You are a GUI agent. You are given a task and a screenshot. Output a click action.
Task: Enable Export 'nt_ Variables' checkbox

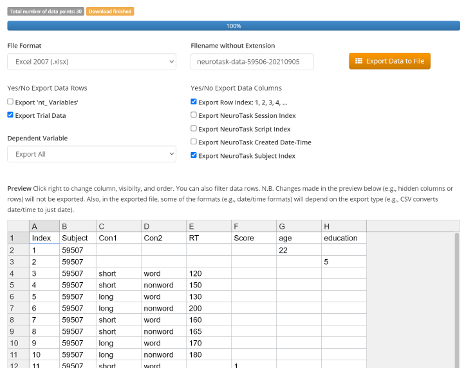[10, 102]
